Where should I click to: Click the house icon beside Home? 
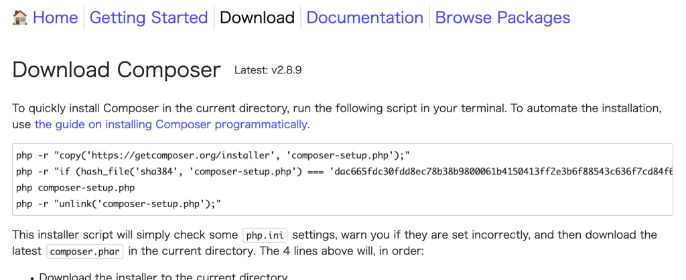[20, 18]
